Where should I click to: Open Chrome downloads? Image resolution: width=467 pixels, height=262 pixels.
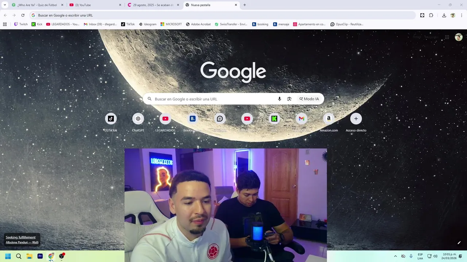[x=444, y=15]
